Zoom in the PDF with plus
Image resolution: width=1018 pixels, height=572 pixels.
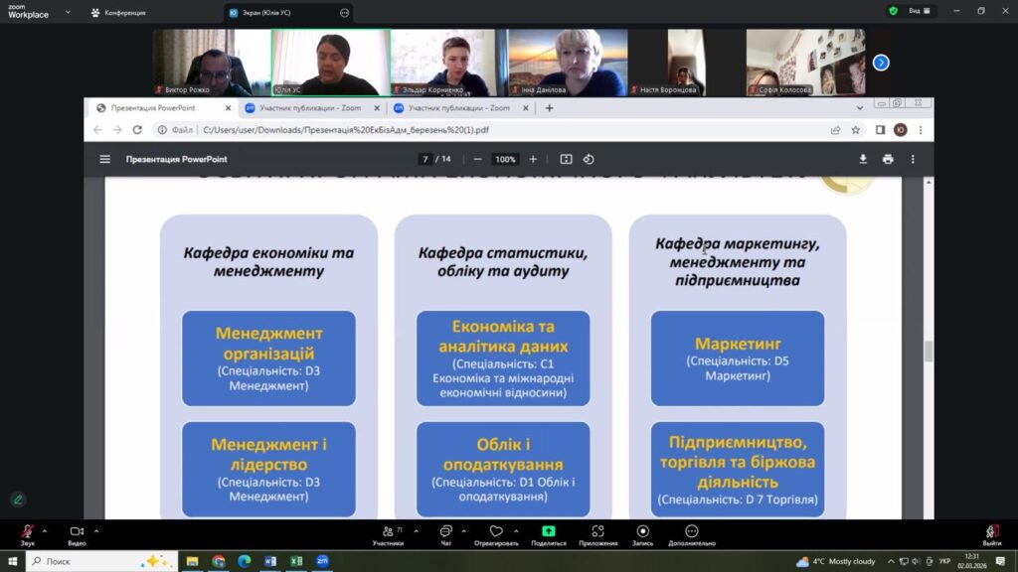click(x=533, y=159)
